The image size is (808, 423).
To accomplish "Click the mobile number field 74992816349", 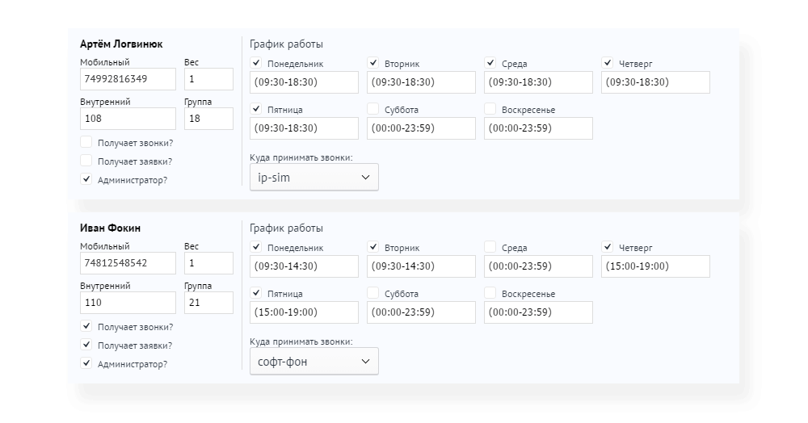I will (128, 79).
